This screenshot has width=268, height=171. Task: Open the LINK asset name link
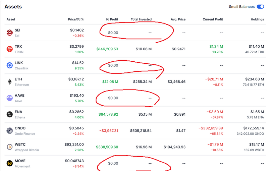coord(18,63)
